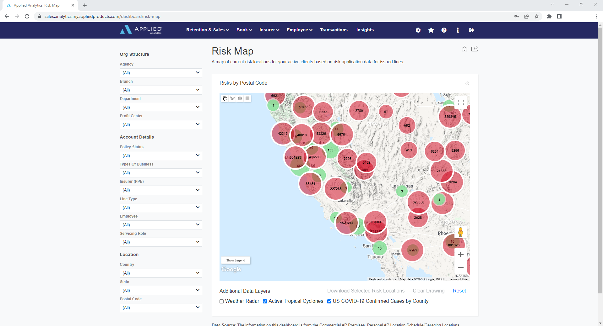Open map Terms of Use link
The image size is (603, 326).
(458, 279)
